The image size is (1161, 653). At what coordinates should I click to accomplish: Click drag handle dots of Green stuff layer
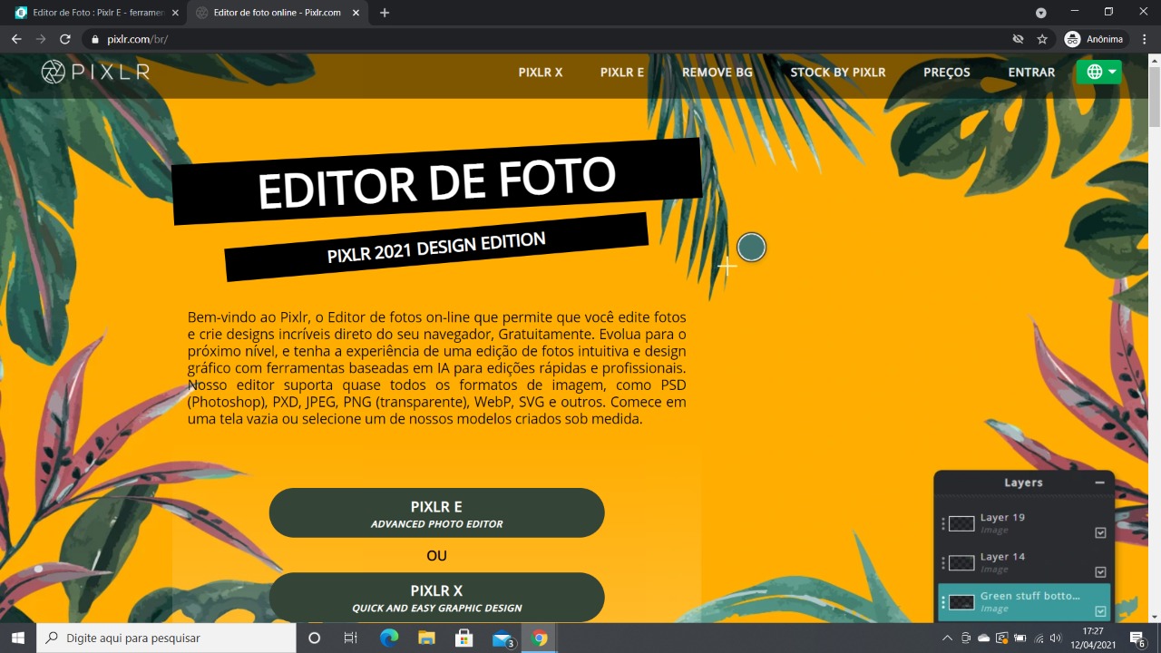[x=943, y=602]
